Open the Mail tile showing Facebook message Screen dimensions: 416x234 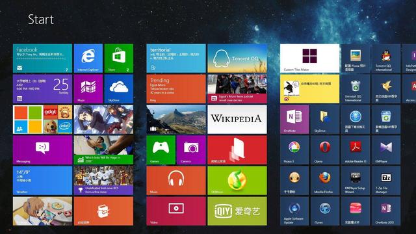coord(42,58)
